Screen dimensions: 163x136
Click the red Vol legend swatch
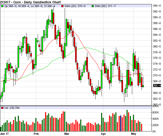(2, 108)
